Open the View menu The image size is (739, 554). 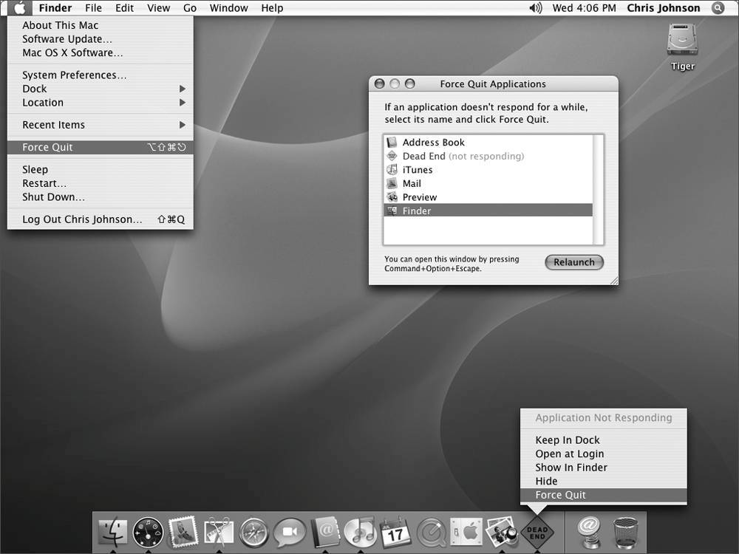158,8
